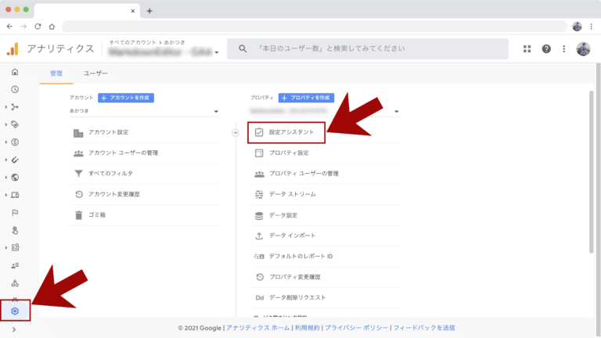601x338 pixels.
Task: Open the three-dot more options menu in Analytics header
Action: coord(563,49)
